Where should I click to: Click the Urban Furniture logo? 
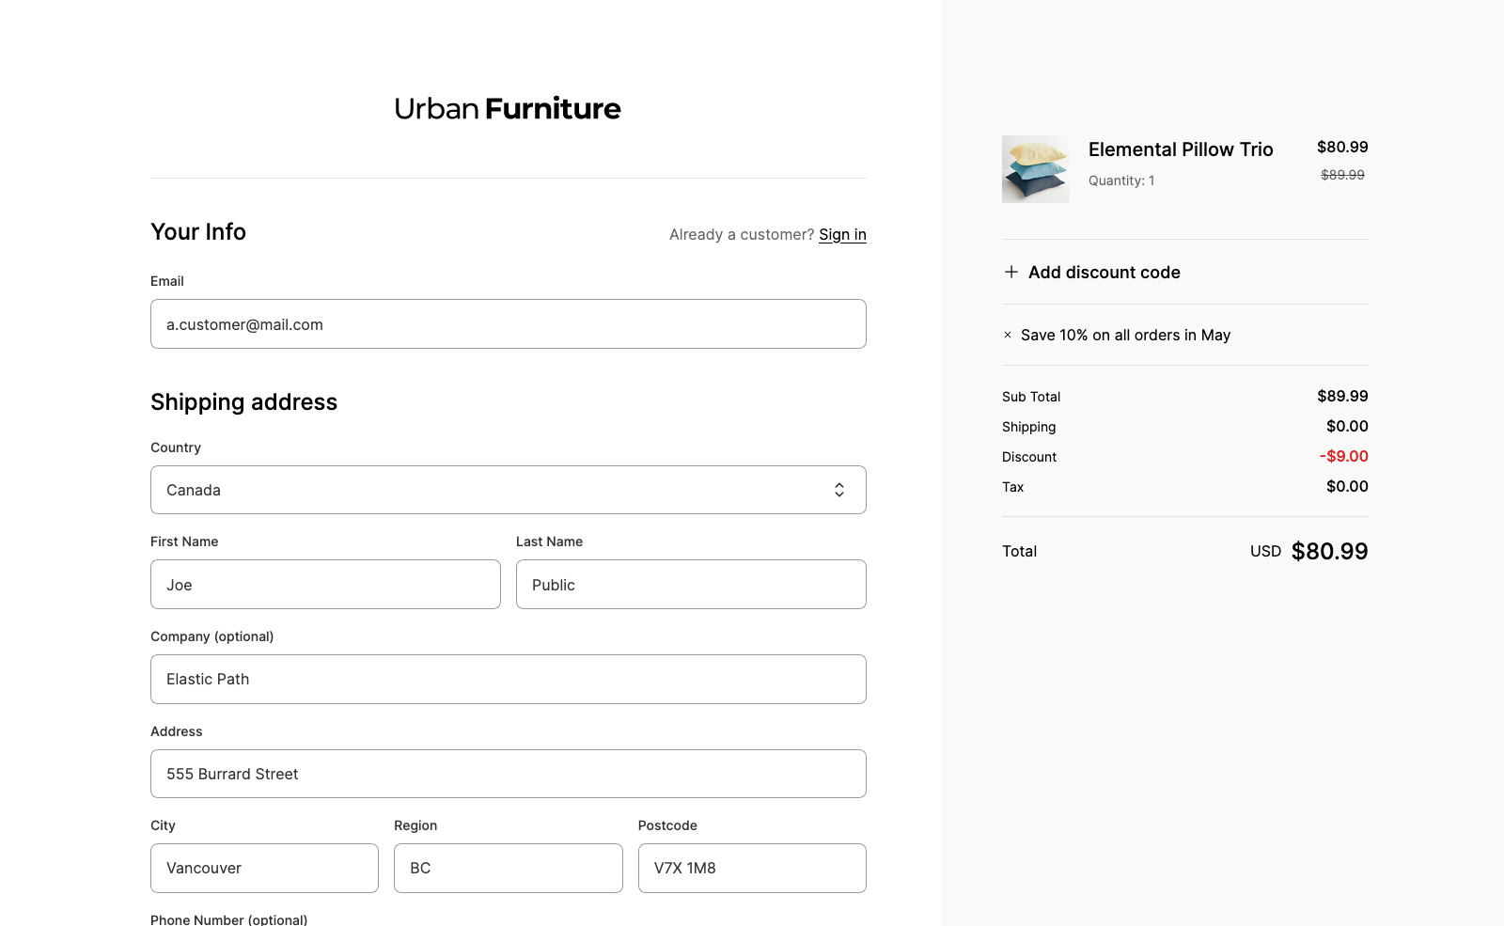(508, 109)
